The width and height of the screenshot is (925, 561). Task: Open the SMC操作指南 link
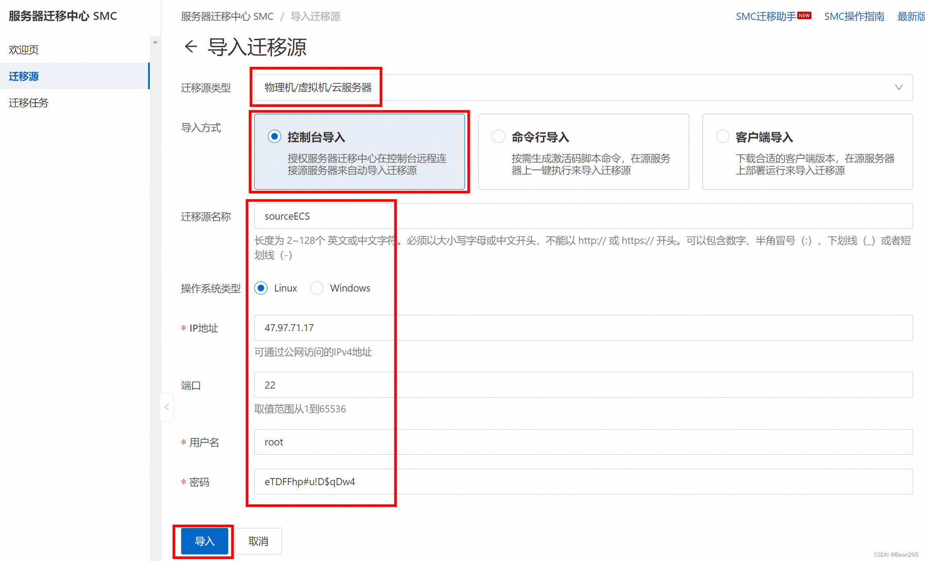854,16
